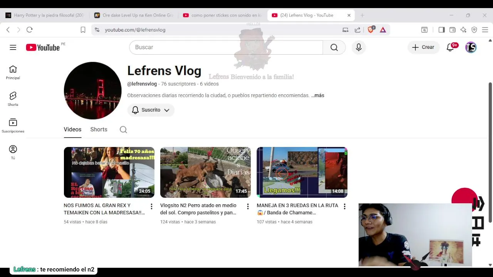Go back with browser back arrow
Viewport: 493px width, 277px height.
coord(8,30)
